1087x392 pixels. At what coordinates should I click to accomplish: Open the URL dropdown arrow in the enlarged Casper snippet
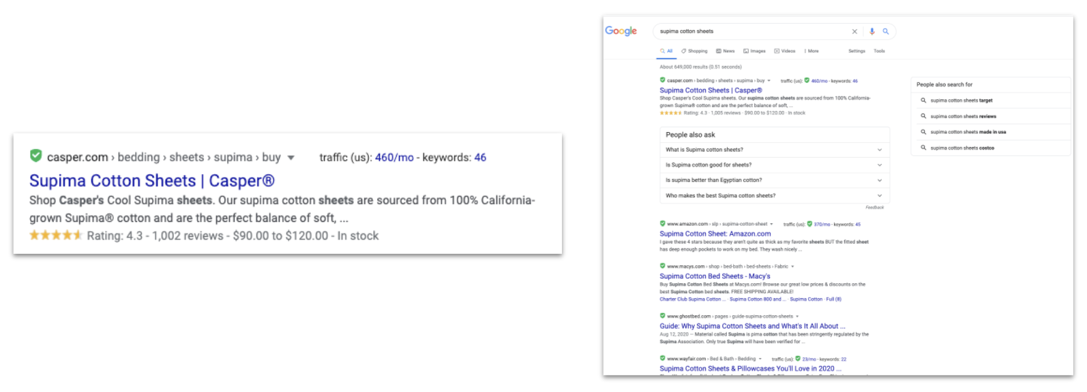291,158
